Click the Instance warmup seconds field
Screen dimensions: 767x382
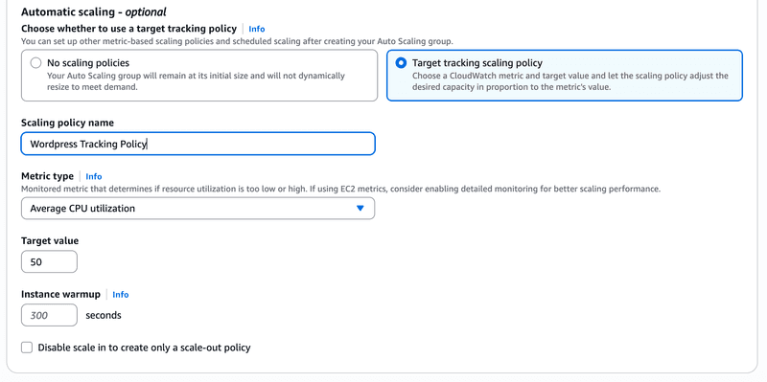pyautogui.click(x=49, y=315)
